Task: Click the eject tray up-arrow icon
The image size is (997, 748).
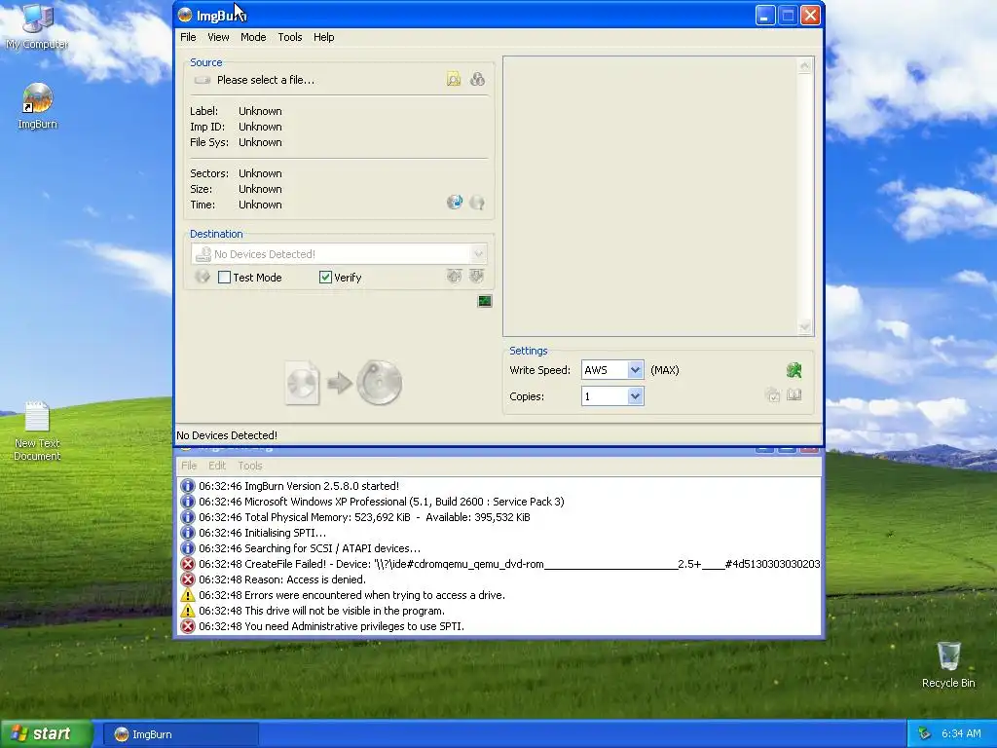Action: click(454, 276)
